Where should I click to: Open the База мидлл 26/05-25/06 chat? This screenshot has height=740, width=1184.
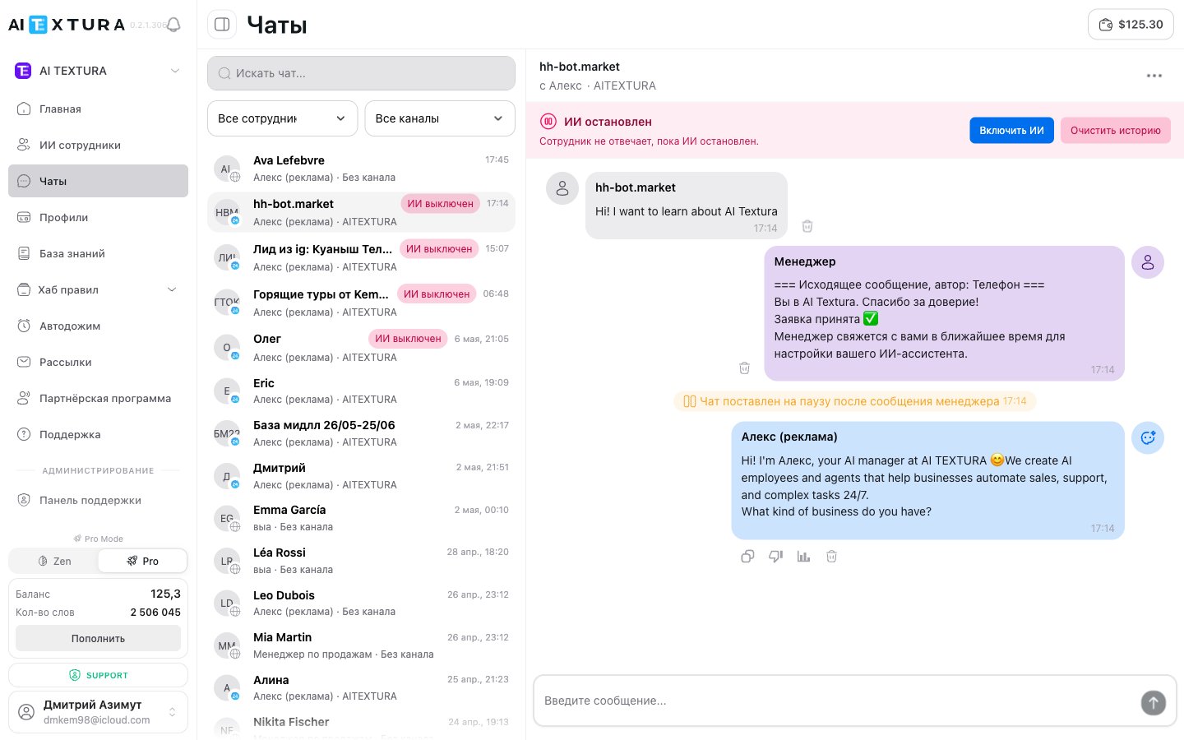361,433
